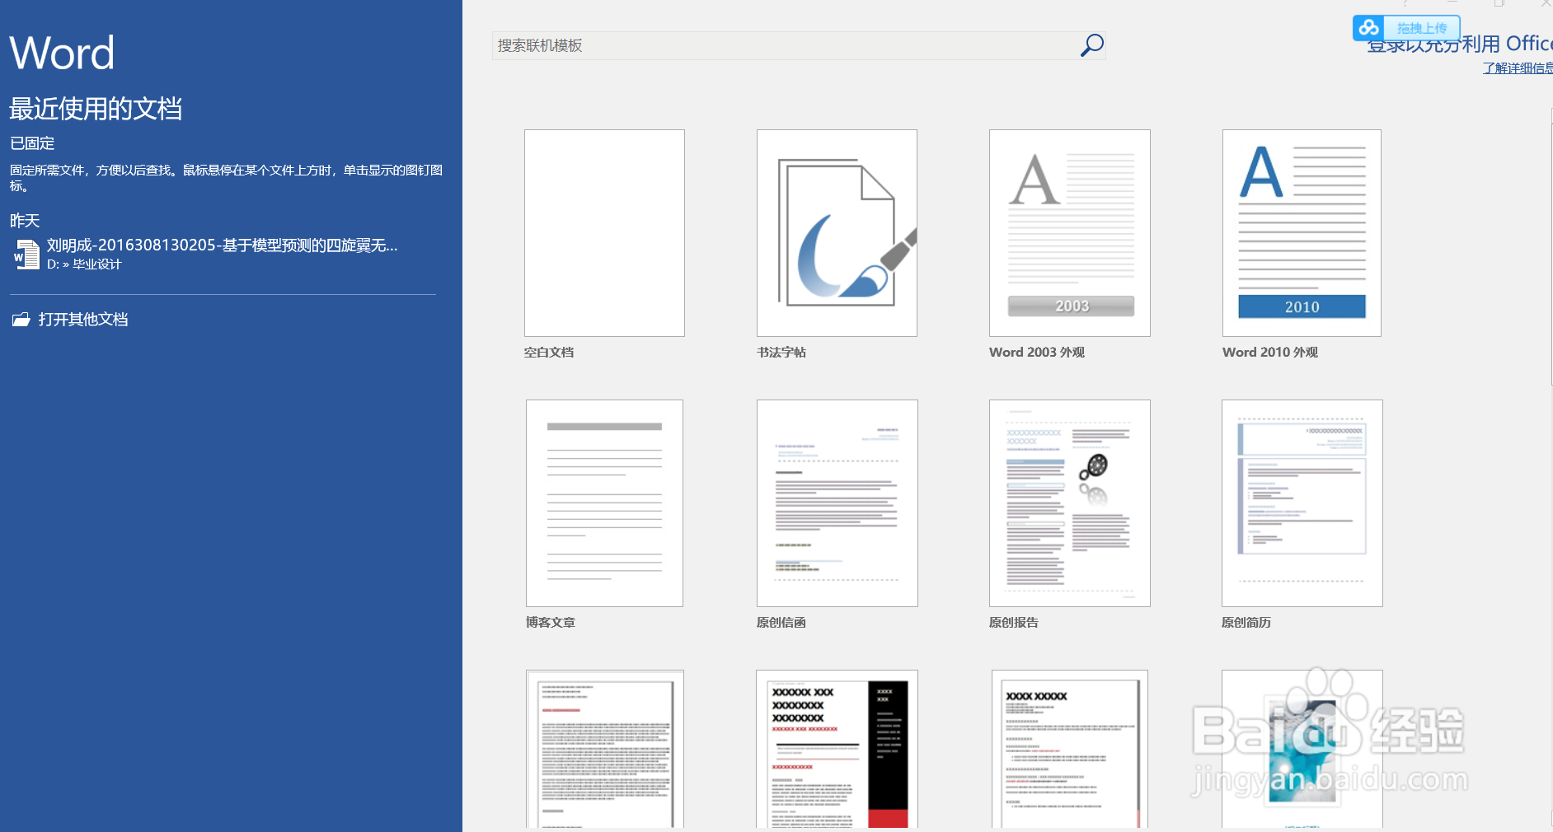Click the Baidu cloud upload icon

(1368, 27)
